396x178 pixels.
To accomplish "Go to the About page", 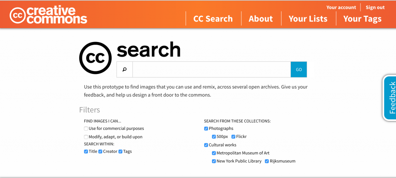I will [x=261, y=18].
